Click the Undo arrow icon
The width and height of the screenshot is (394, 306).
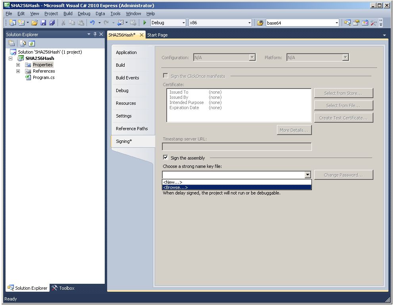tap(92, 23)
